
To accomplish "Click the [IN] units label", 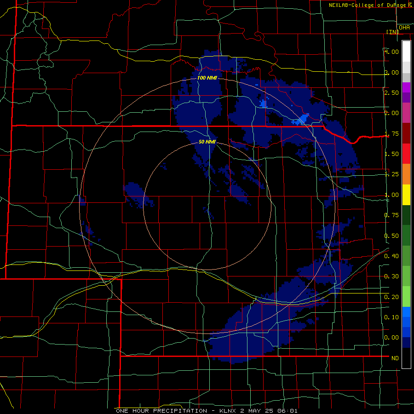I will tap(392, 32).
